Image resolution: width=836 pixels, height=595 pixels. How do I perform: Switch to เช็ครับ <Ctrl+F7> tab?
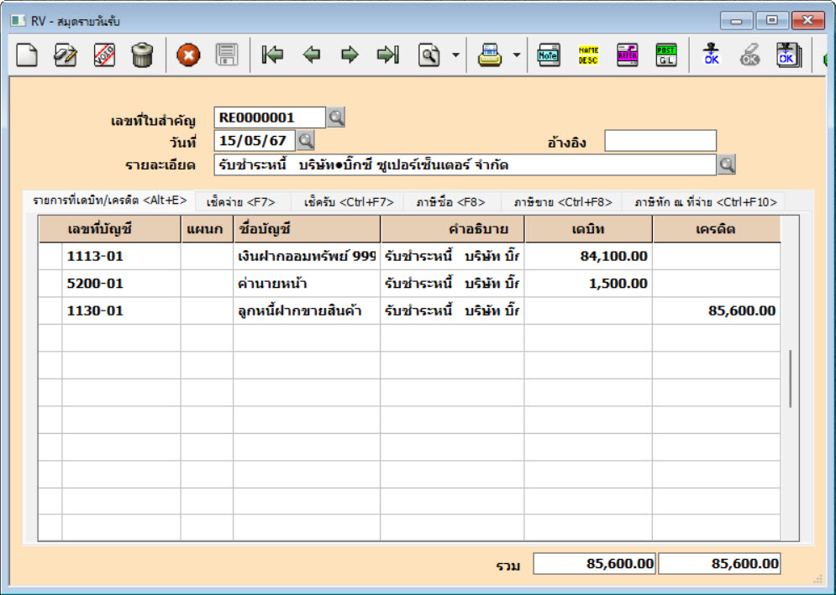348,202
